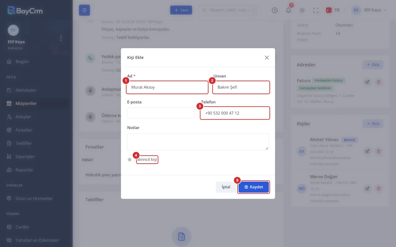The height and width of the screenshot is (247, 396).
Task: Focus the Unvan field
Action: 241,87
